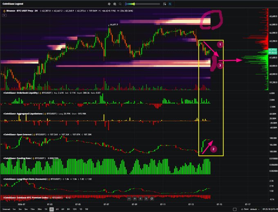
Task: Click the Aggregated Liquidations indicator title
Action: (23, 114)
